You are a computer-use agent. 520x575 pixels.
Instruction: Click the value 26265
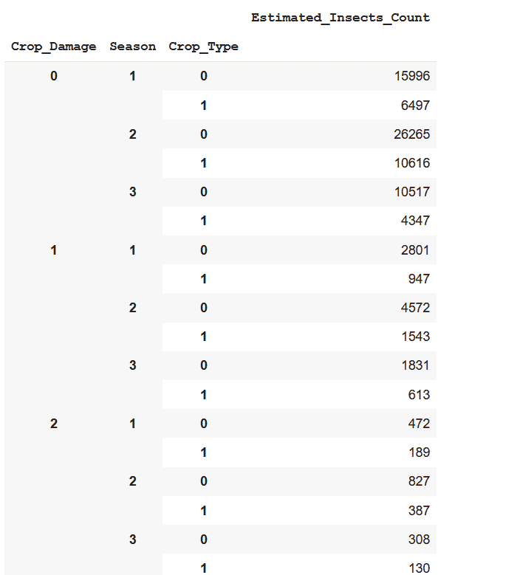point(411,134)
